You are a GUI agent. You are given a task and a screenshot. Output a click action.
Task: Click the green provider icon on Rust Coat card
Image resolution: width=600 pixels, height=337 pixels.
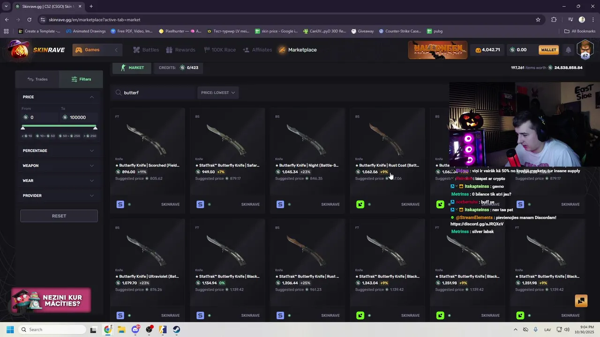pyautogui.click(x=360, y=204)
